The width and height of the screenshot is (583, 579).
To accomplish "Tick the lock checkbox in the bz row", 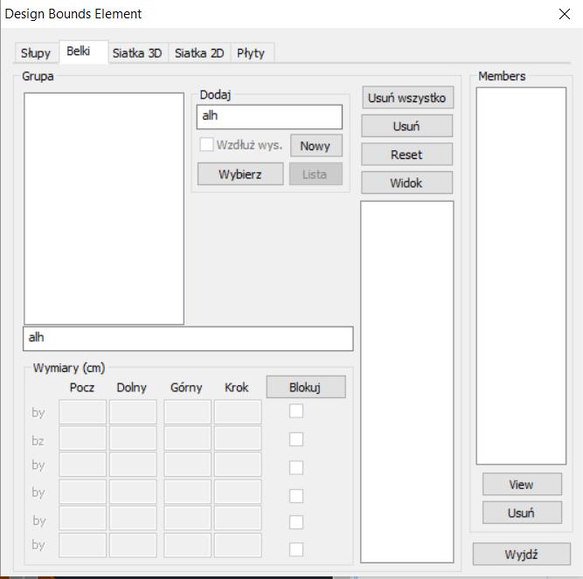I will [x=296, y=439].
